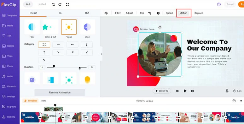Open the Overlays sidebar panel

click(x=9, y=97)
